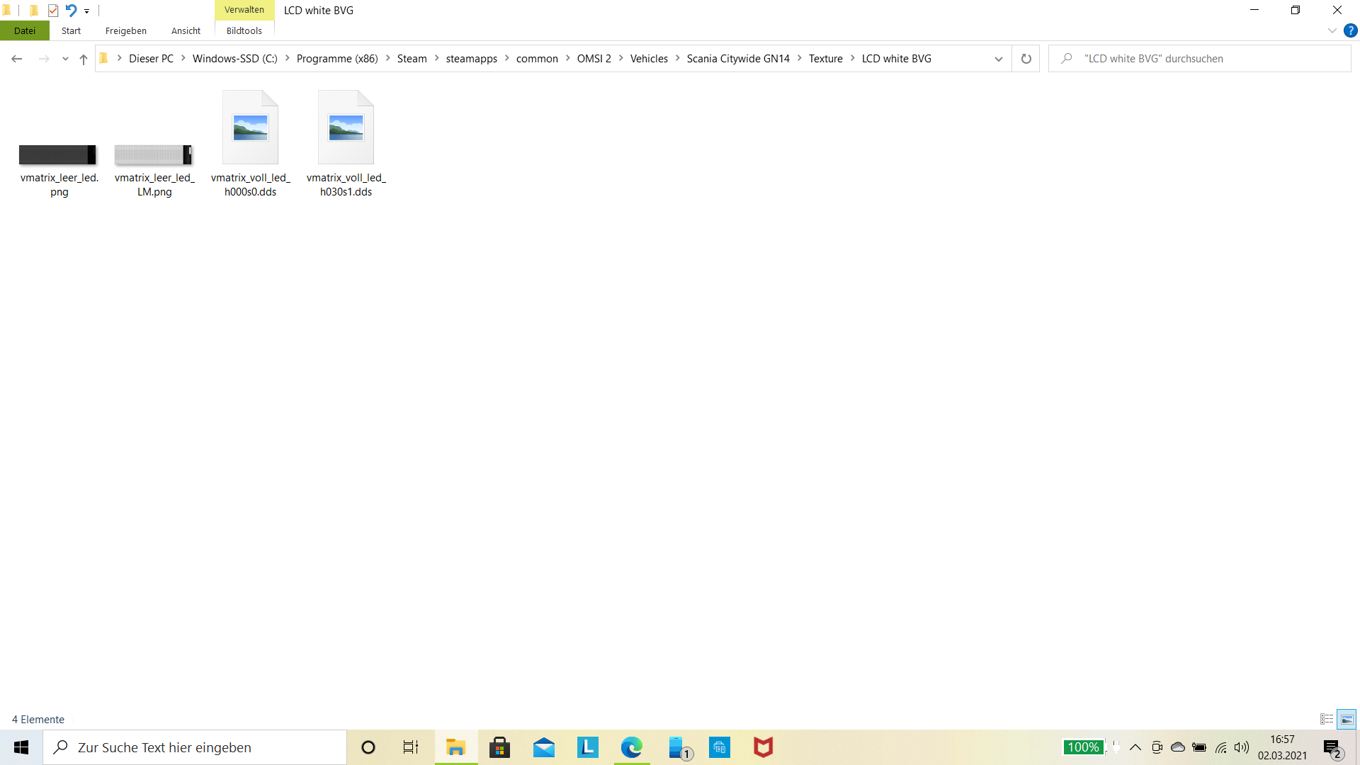The width and height of the screenshot is (1360, 765).
Task: Click the undo icon in quick access toolbar
Action: pos(71,11)
